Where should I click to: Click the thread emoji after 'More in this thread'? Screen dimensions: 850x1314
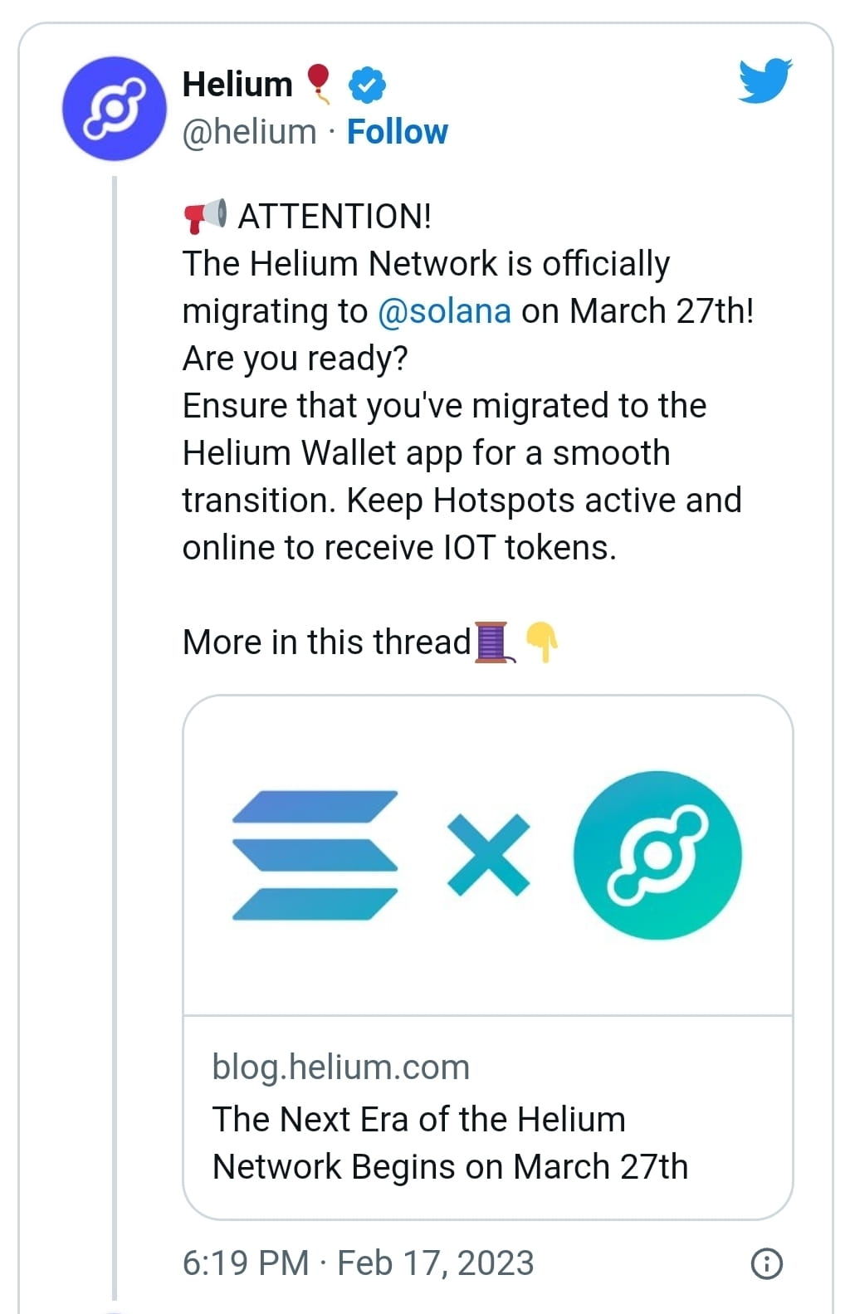coord(491,643)
